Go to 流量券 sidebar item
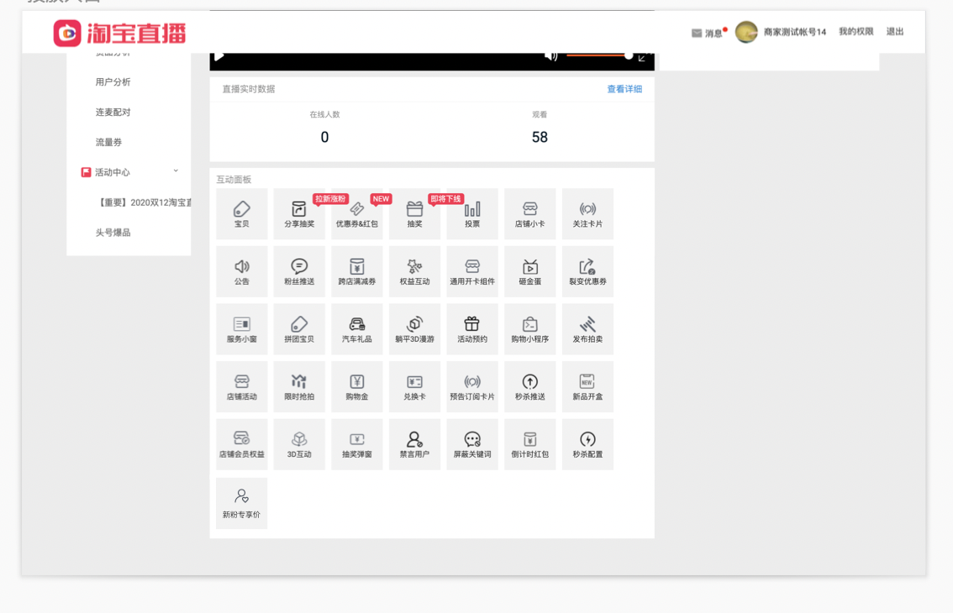The height and width of the screenshot is (613, 953). pyautogui.click(x=108, y=142)
